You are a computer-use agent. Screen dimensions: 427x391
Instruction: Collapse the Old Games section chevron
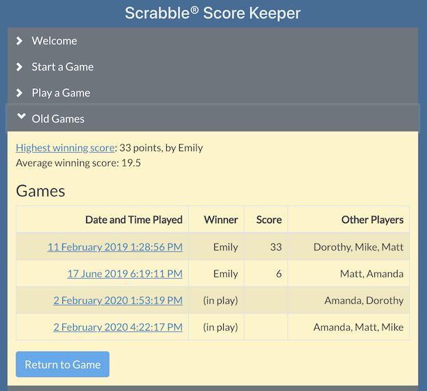(x=21, y=116)
